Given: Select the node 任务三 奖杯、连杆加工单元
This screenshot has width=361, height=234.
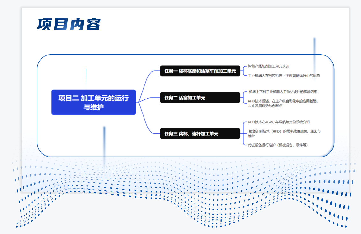Looking at the screenshot, I should pyautogui.click(x=200, y=134).
